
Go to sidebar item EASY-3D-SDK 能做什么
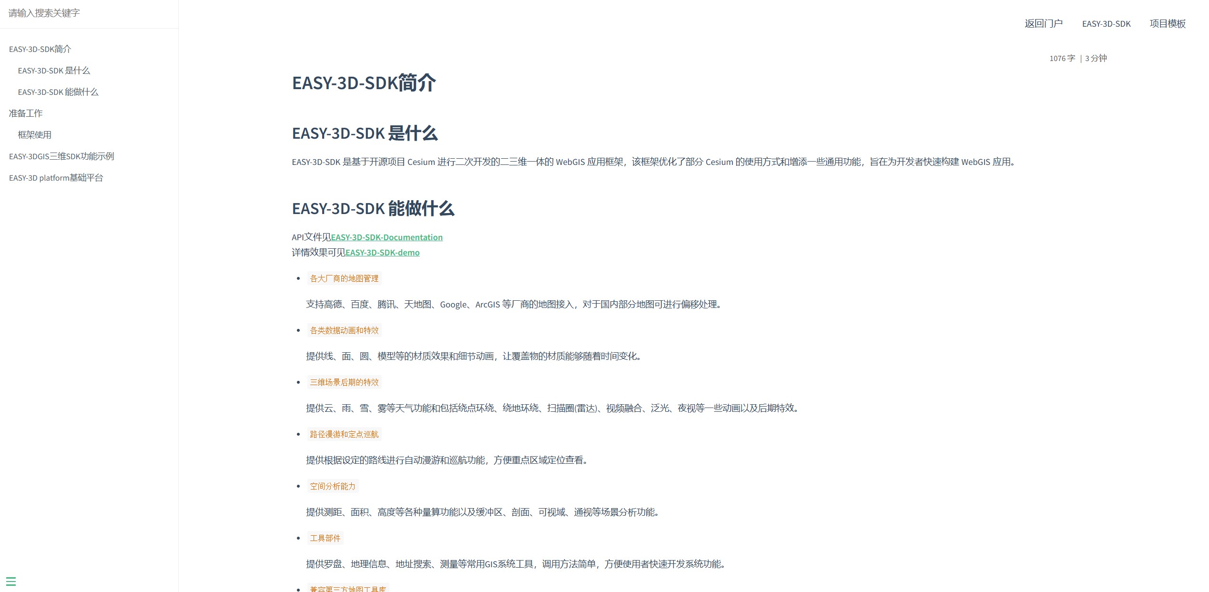coord(58,92)
